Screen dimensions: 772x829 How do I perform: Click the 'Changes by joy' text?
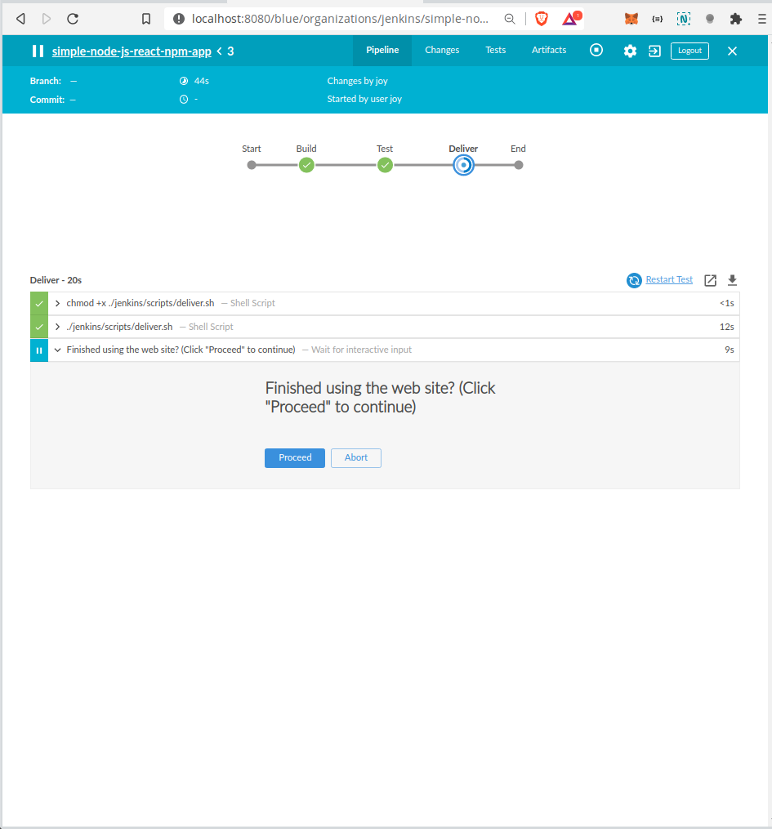(358, 81)
